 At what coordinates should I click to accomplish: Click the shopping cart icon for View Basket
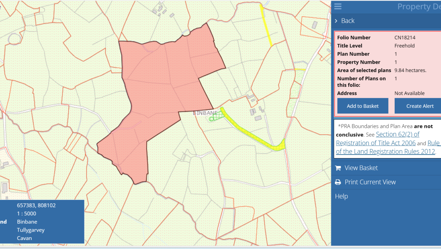(x=338, y=168)
